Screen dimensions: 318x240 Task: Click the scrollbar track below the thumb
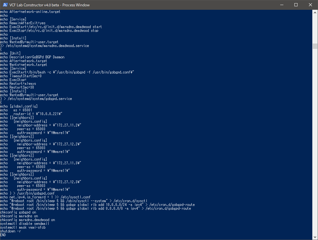315,142
